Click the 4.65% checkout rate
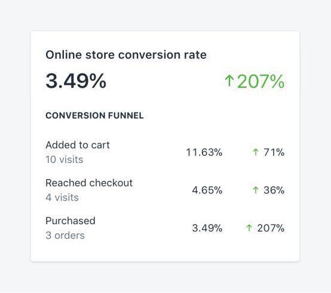Image resolution: width=331 pixels, height=293 pixels. pyautogui.click(x=207, y=190)
